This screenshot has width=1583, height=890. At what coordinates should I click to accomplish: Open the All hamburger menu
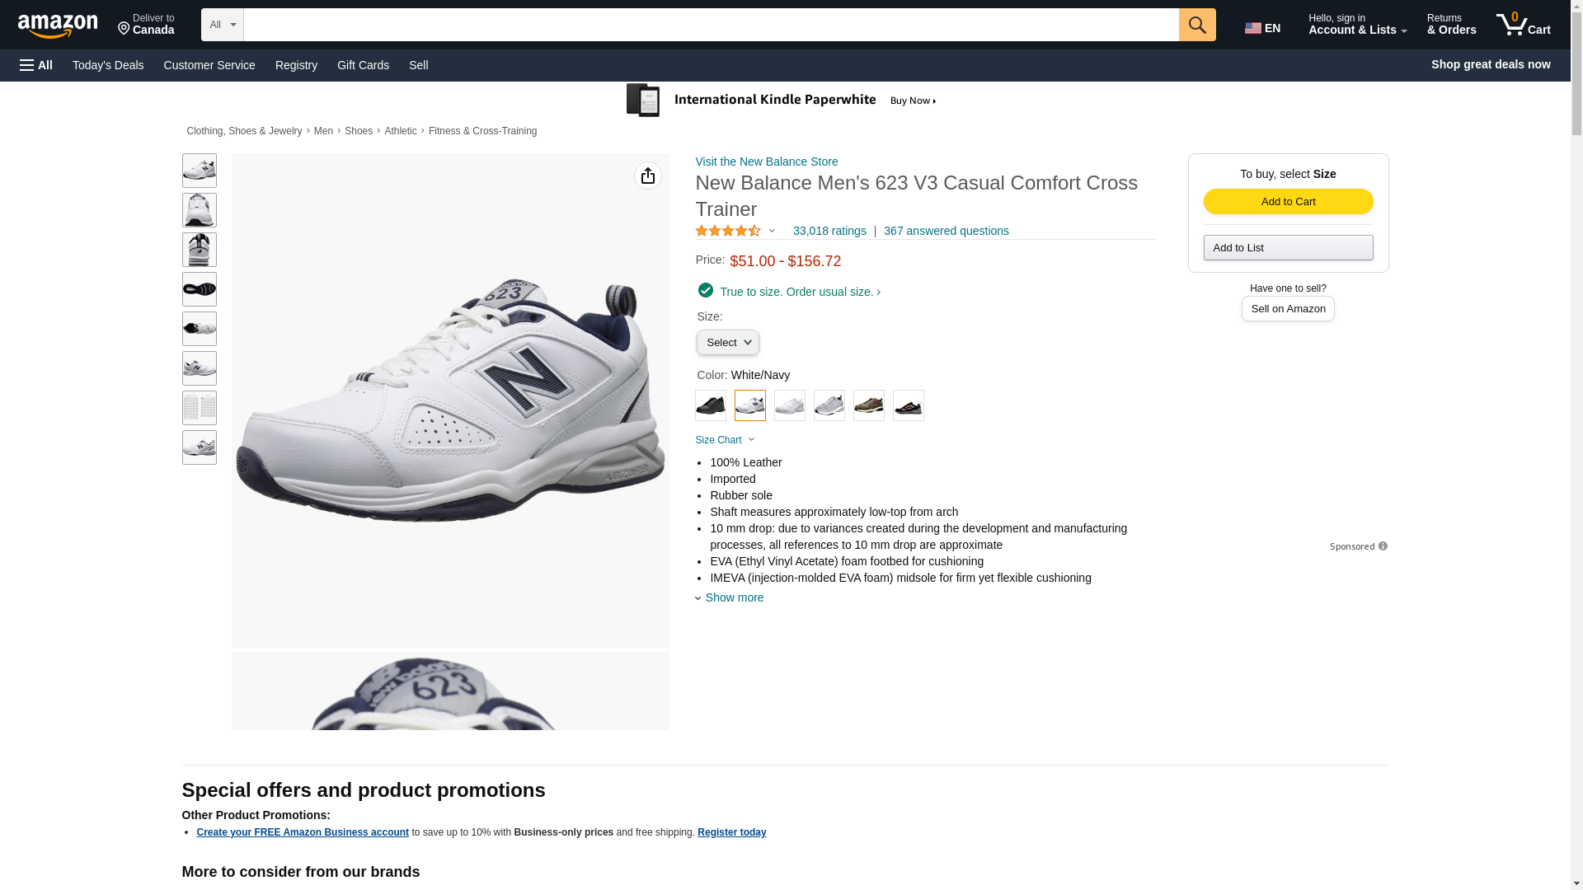(x=36, y=65)
